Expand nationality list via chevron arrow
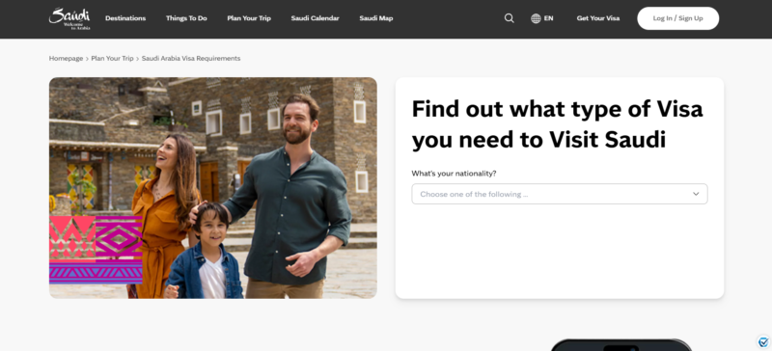This screenshot has width=772, height=351. pyautogui.click(x=696, y=194)
